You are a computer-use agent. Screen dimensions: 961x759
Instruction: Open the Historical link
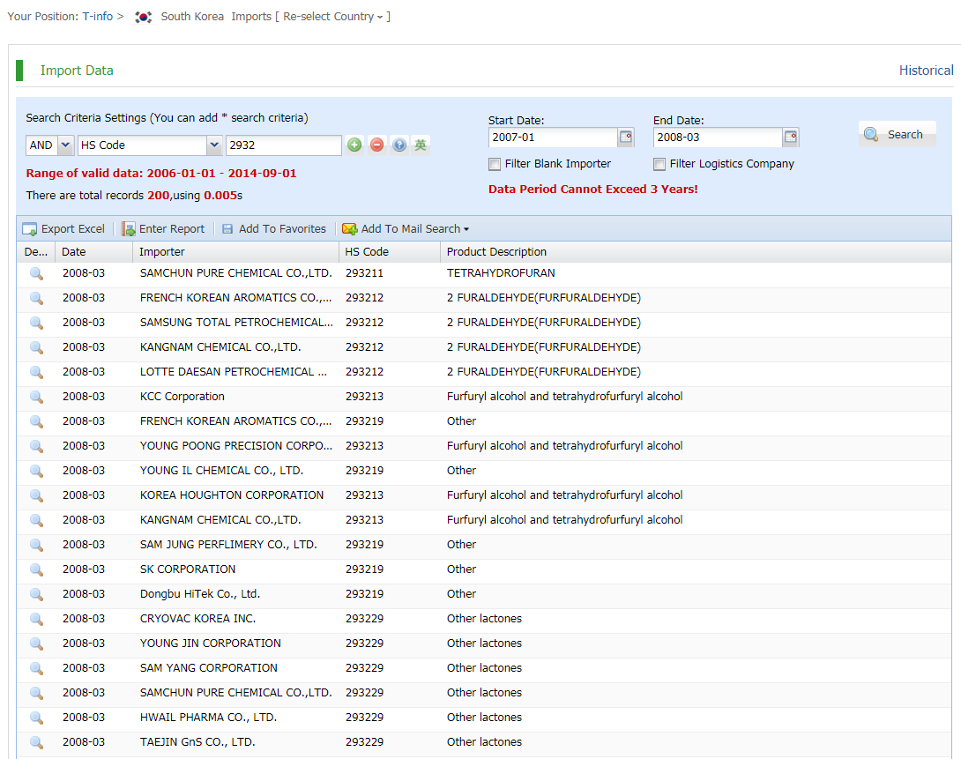coord(926,71)
